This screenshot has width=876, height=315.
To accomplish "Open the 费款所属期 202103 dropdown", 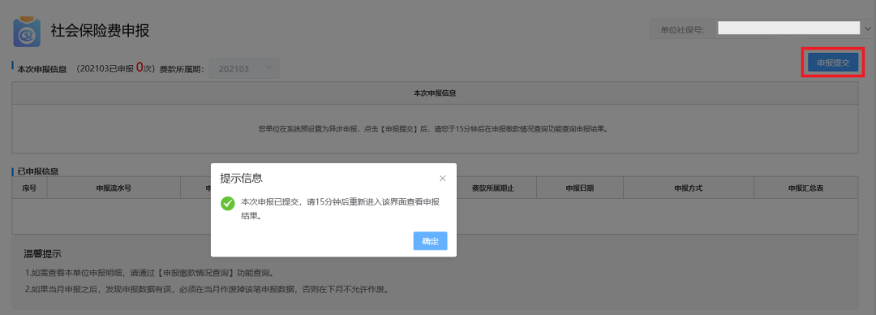I will [x=243, y=69].
